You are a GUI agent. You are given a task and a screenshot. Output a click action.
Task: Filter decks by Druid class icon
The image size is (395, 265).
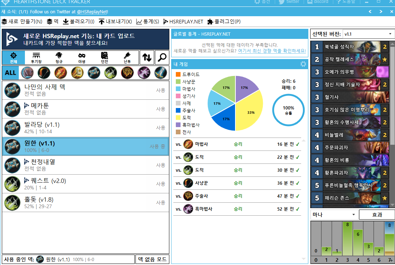(27, 73)
